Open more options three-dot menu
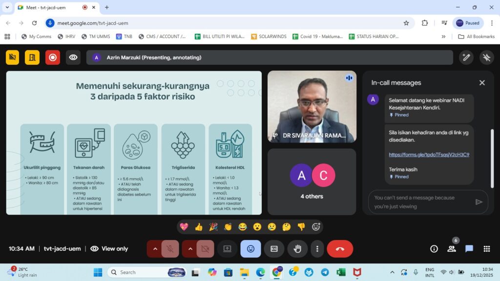 coord(317,249)
